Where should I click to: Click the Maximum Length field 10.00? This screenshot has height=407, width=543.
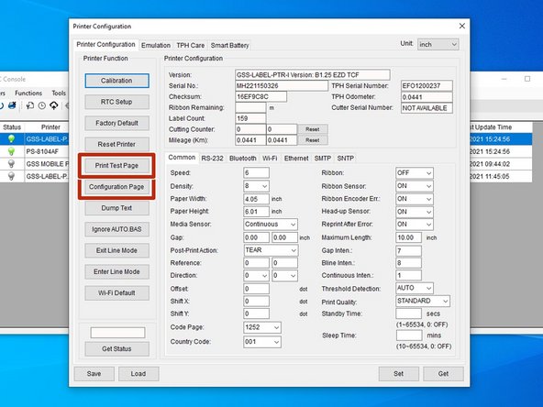(409, 237)
